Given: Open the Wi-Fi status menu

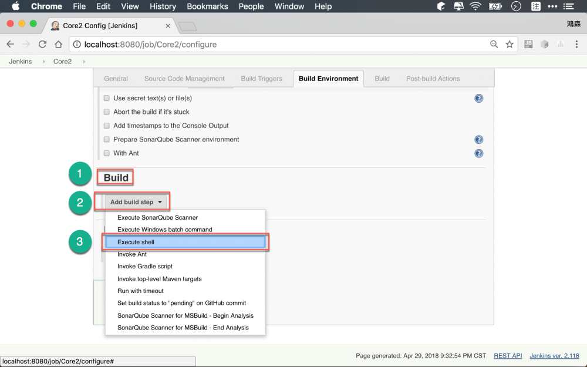Looking at the screenshot, I should pos(475,6).
